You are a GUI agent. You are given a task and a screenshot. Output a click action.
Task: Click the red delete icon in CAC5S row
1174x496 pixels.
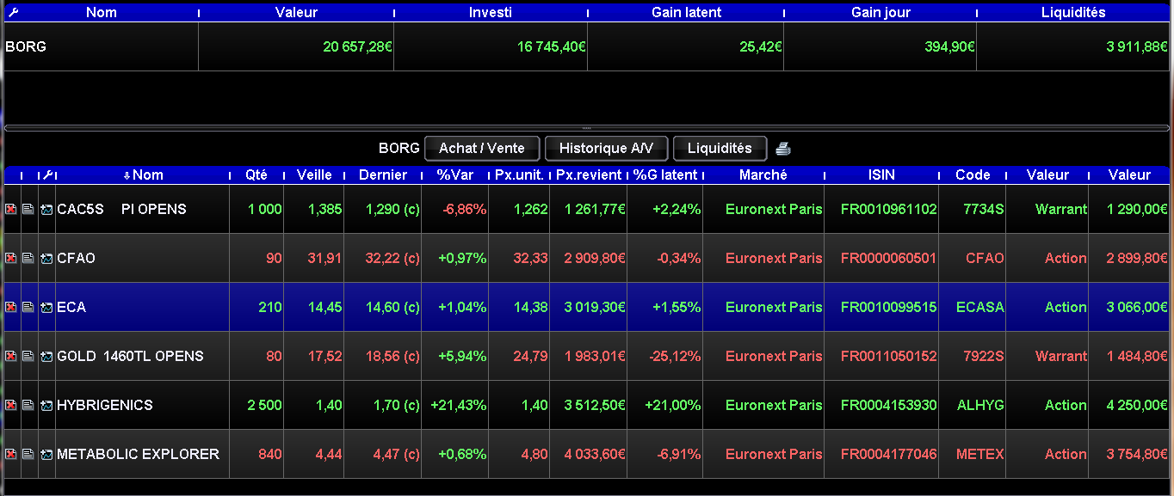click(x=11, y=209)
